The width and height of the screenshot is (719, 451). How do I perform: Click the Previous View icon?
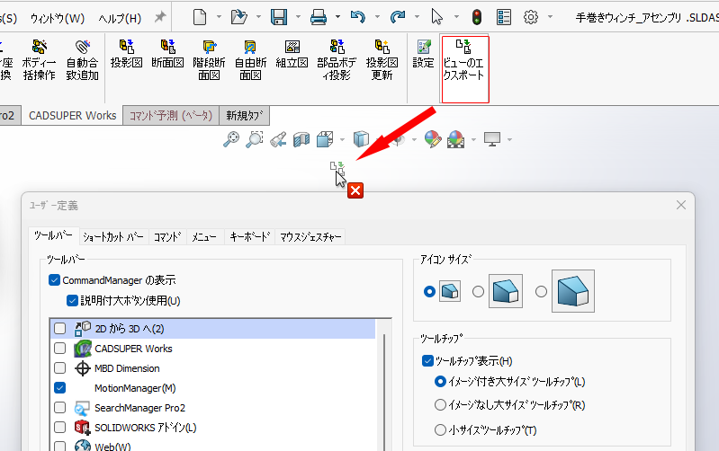278,139
